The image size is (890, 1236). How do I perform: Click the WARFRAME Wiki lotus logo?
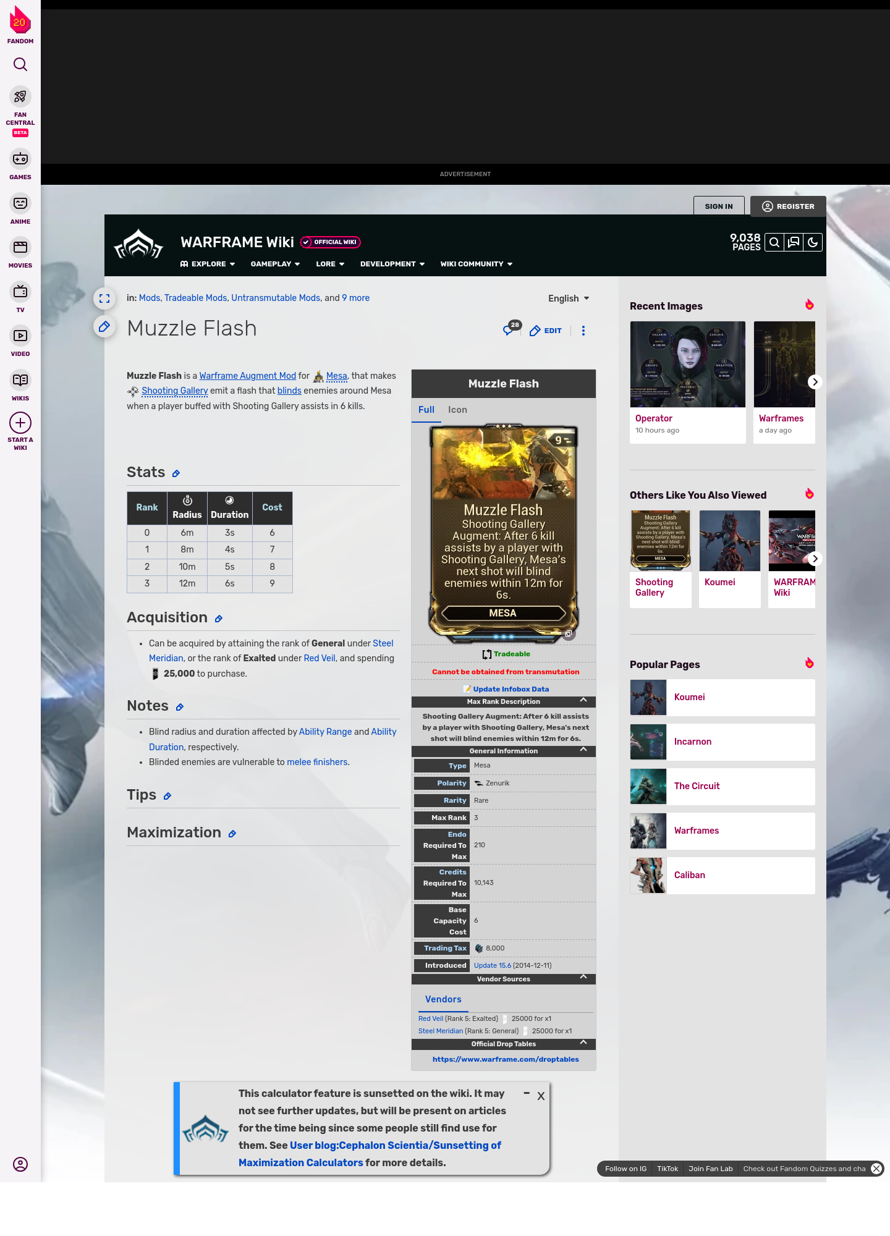coord(138,245)
